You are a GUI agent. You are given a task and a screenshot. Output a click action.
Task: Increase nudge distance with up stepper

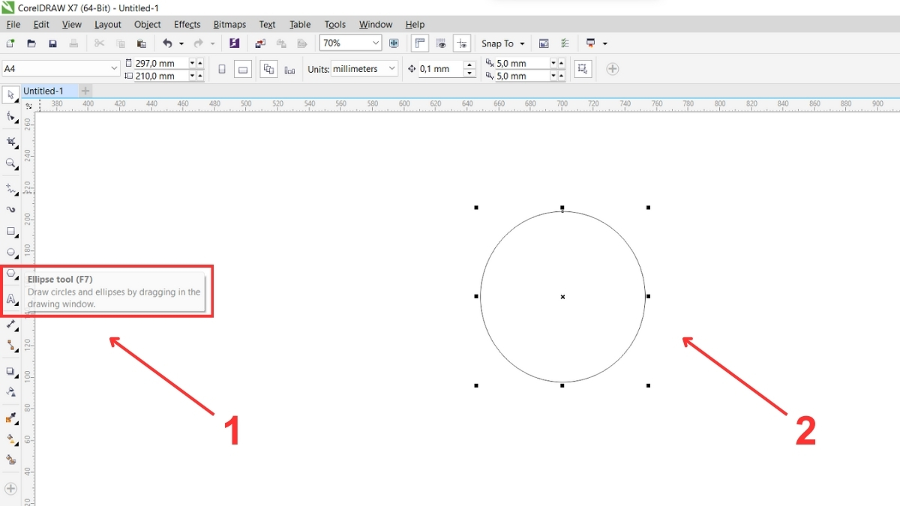(469, 64)
